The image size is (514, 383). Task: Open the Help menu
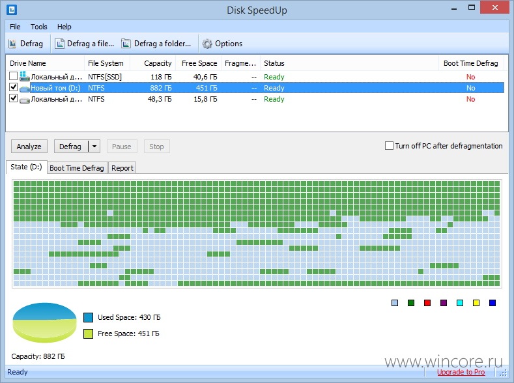64,27
